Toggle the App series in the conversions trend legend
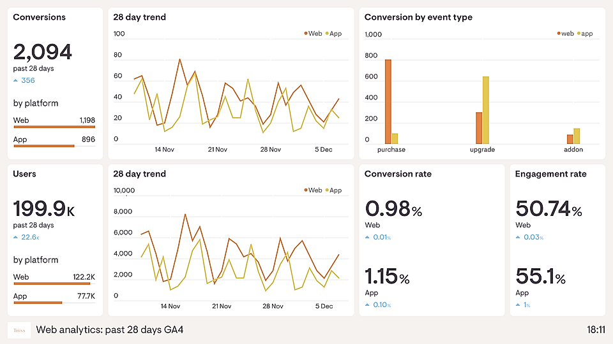Viewport: 613px width, 344px height. tap(333, 34)
